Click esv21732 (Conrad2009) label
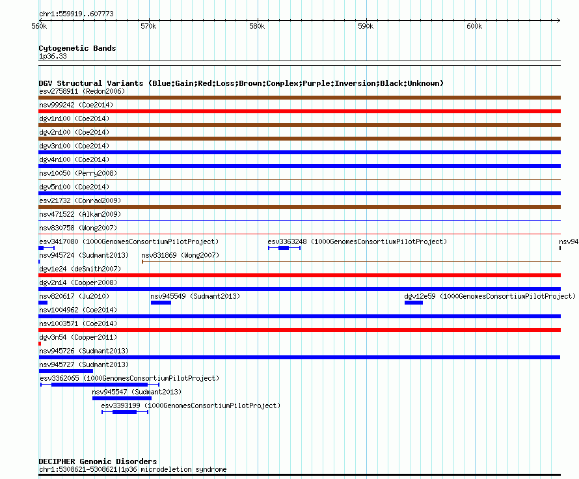Screen dimensions: 579x479 (80, 200)
